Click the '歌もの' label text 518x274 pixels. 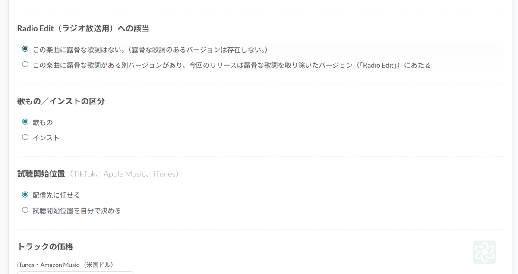tap(43, 123)
